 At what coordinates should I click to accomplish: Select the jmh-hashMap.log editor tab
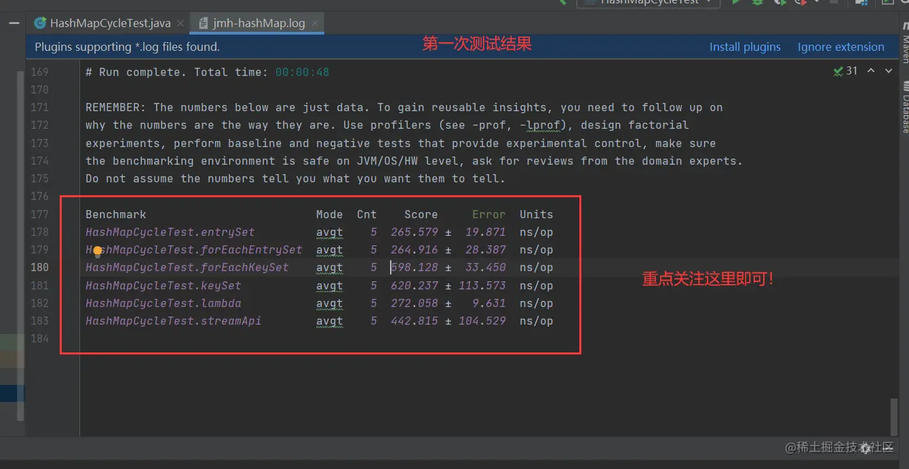click(x=258, y=23)
